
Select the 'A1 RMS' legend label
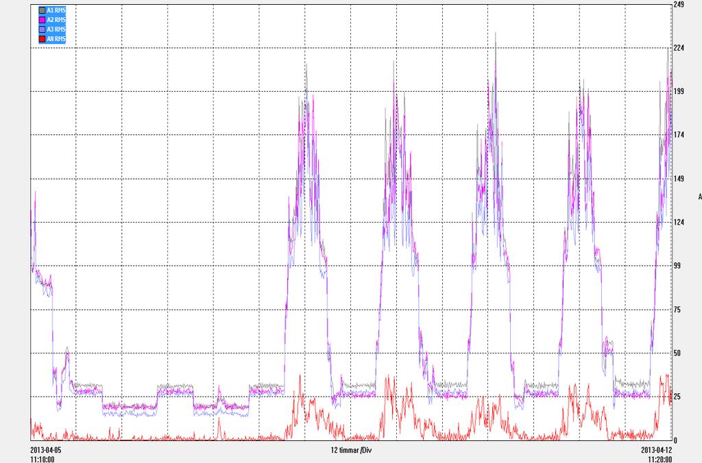(56, 10)
